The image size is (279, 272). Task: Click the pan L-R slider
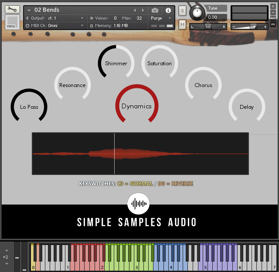click(x=208, y=27)
